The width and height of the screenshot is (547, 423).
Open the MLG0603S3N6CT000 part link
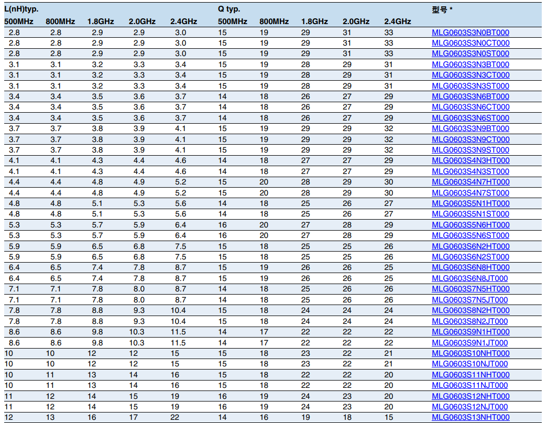click(x=471, y=107)
